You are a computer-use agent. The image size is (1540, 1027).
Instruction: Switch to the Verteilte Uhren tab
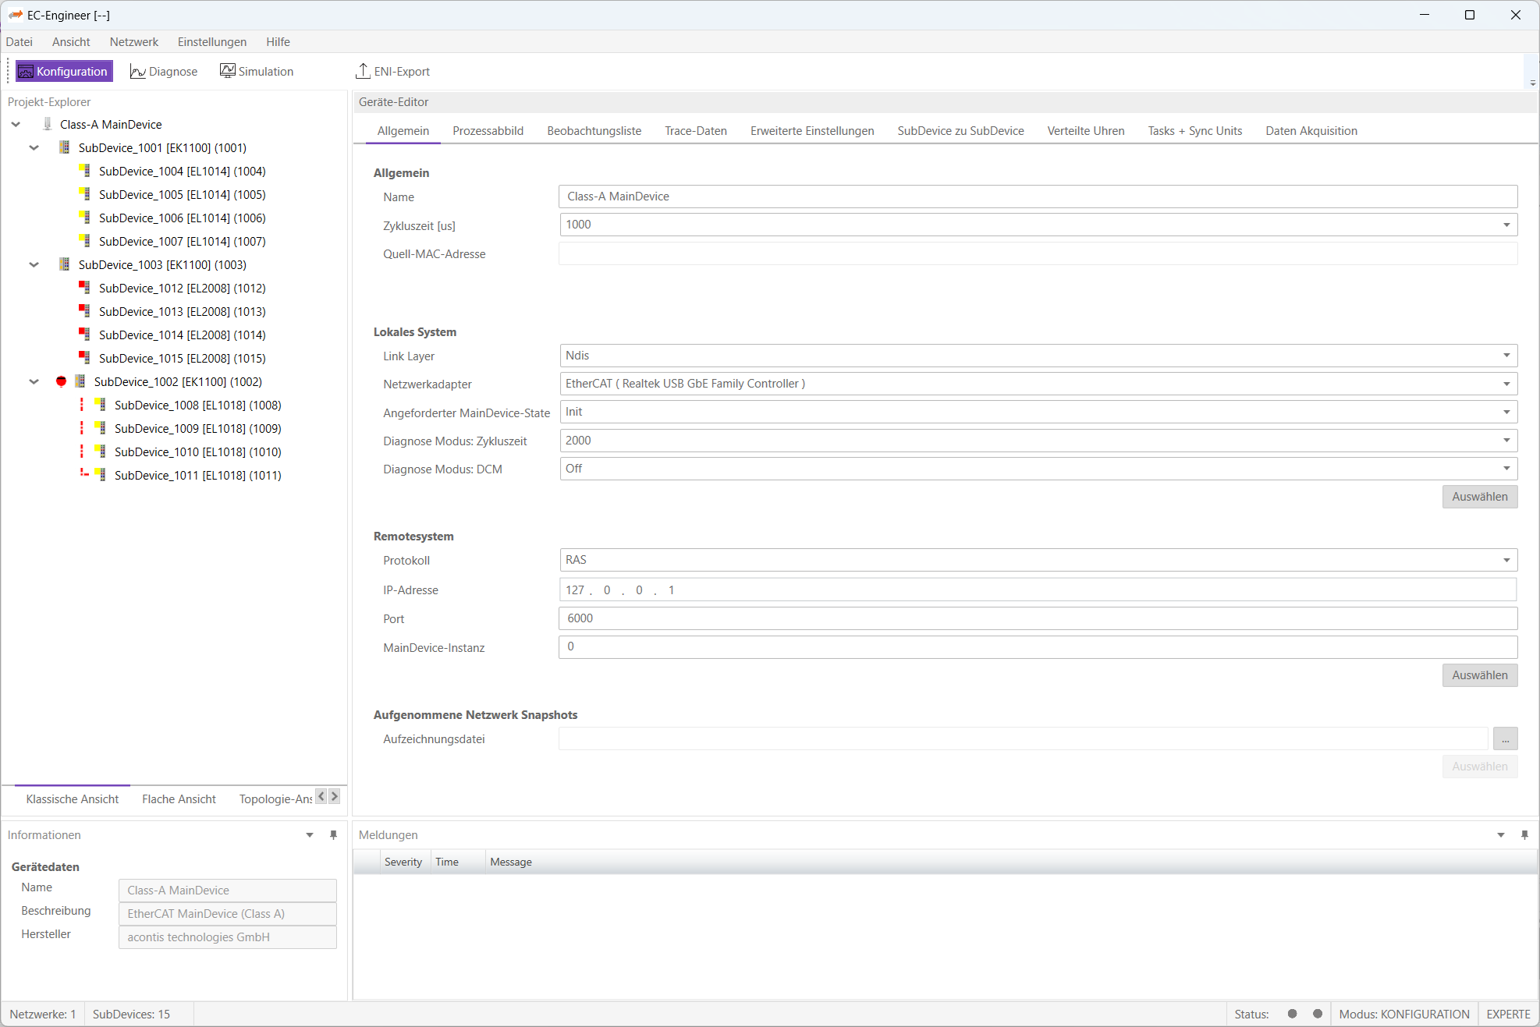click(x=1085, y=131)
